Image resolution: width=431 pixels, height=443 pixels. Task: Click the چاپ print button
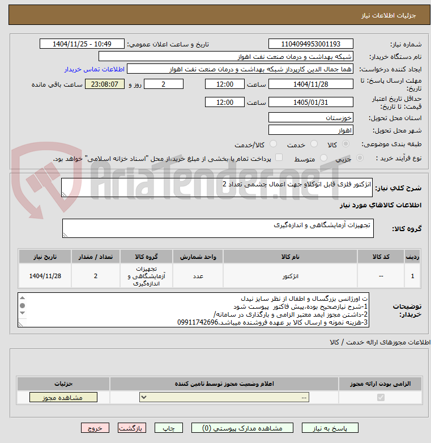click(x=169, y=428)
